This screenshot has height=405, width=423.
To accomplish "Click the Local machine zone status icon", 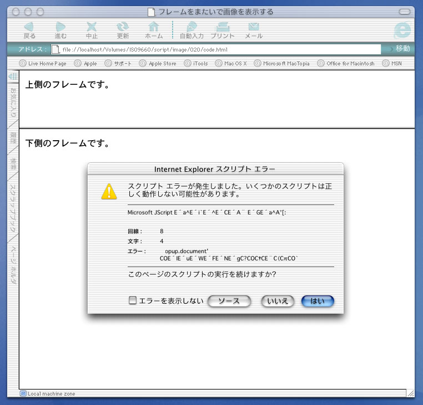I will coord(23,393).
